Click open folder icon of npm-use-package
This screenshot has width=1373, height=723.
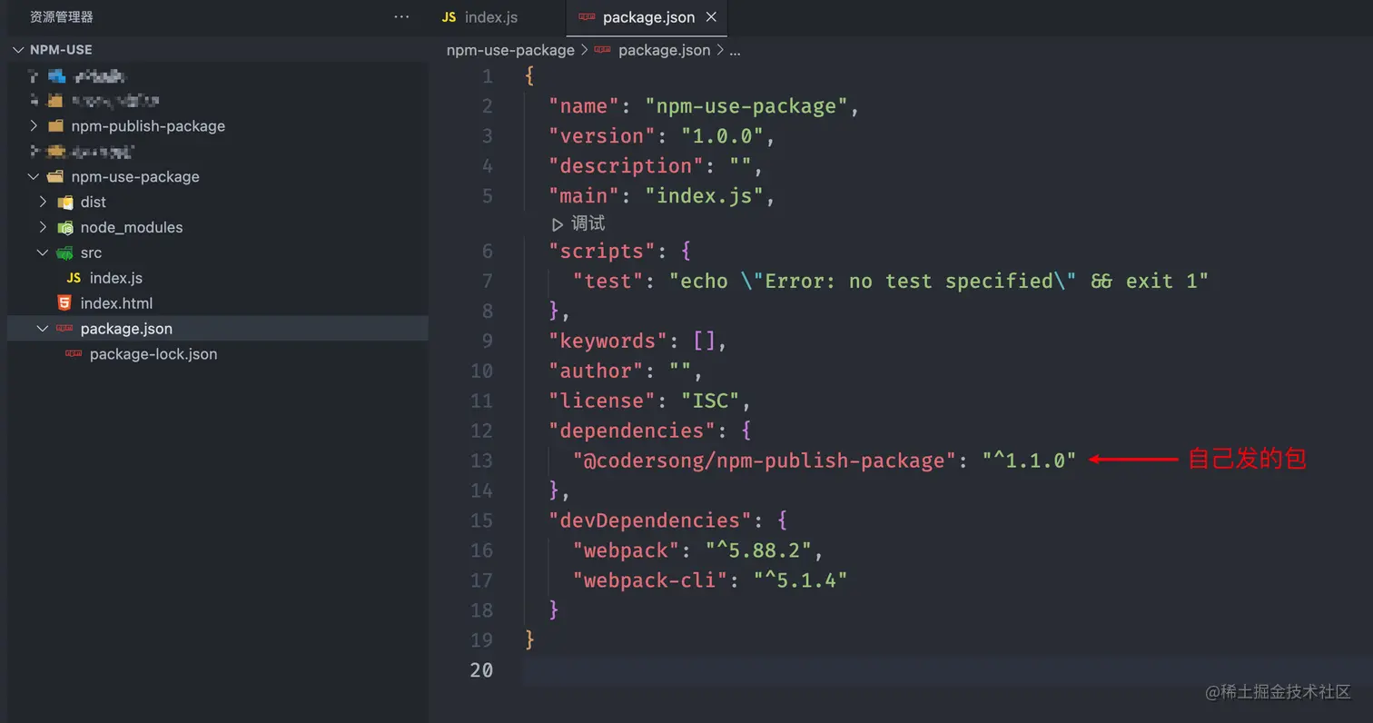(55, 176)
